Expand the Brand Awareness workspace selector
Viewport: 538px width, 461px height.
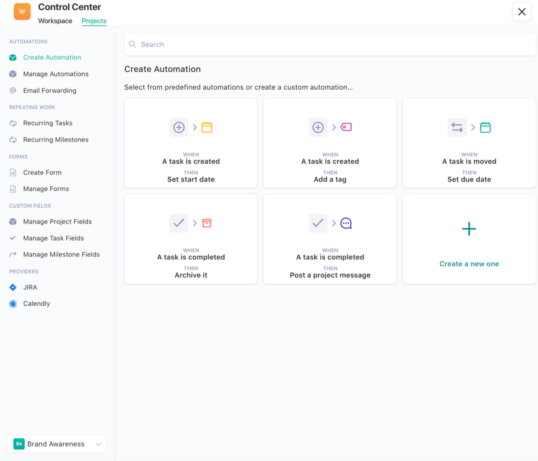coord(56,444)
